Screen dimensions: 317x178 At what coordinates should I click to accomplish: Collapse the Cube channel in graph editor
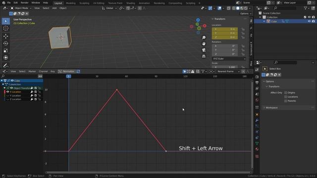click(2, 81)
